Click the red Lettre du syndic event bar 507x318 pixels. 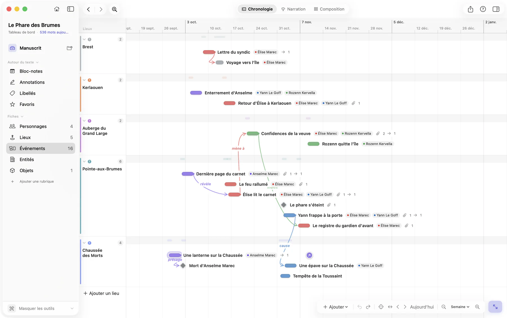(209, 52)
